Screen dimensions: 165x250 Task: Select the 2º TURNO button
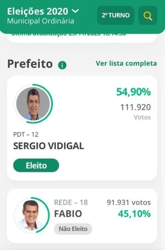point(116,16)
